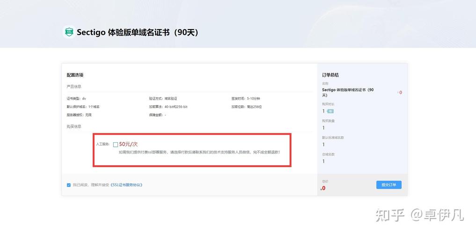This screenshot has width=476, height=234.
Task: Click the 如需我们提供付费ssl部署服务 description text
Action: coord(199,153)
